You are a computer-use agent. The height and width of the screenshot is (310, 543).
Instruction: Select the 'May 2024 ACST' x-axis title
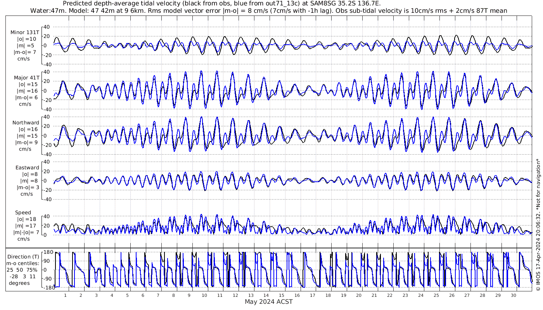[x=268, y=301]
